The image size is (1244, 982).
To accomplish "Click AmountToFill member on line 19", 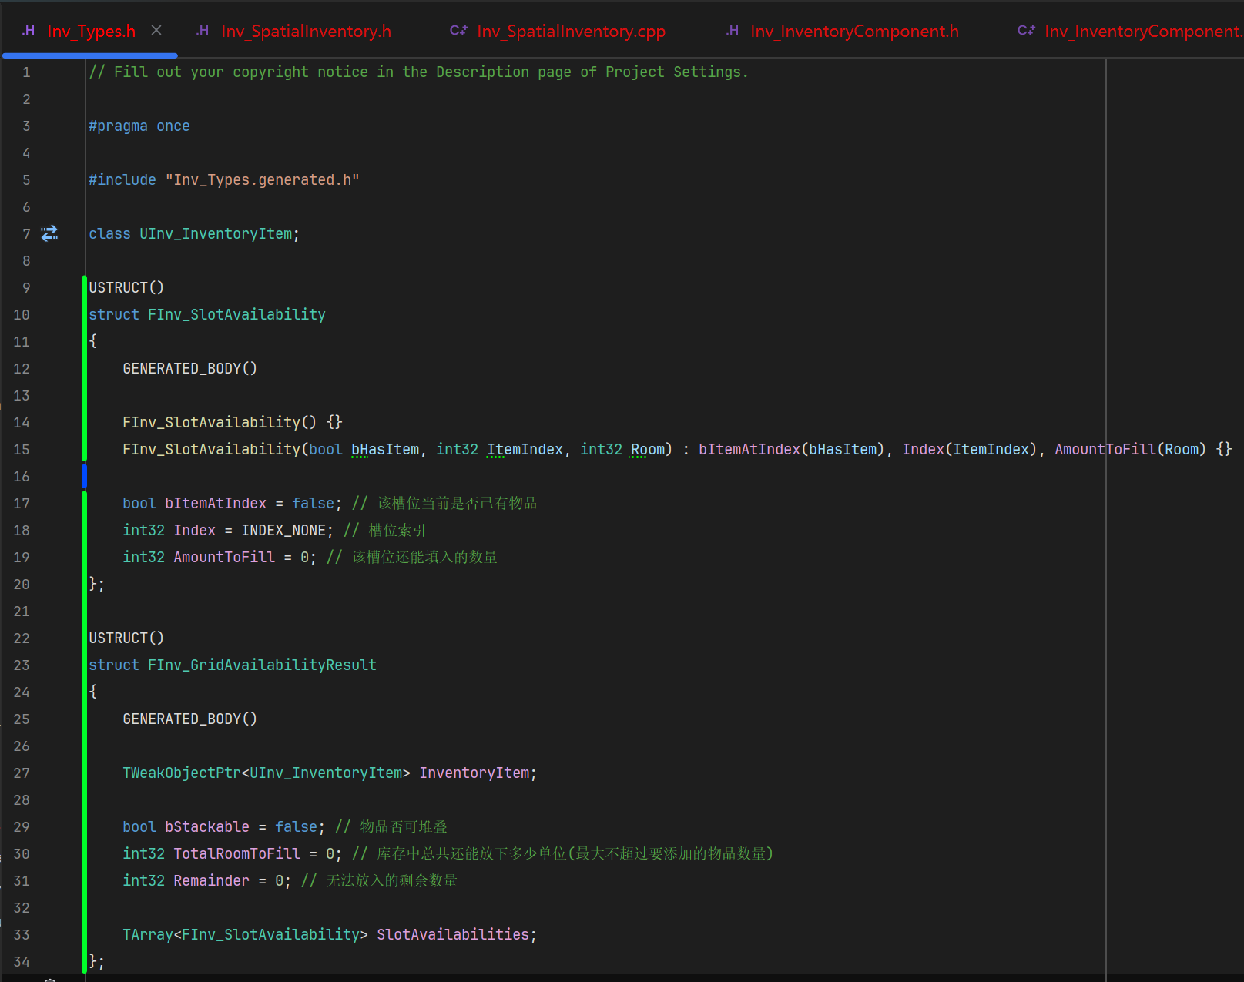I will (224, 558).
